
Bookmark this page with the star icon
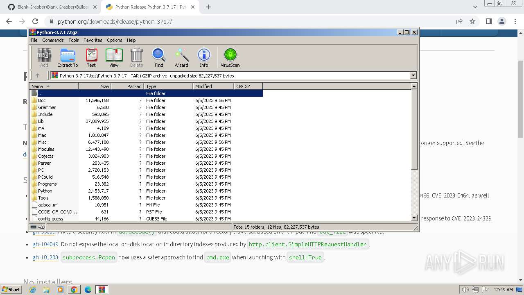click(x=472, y=21)
